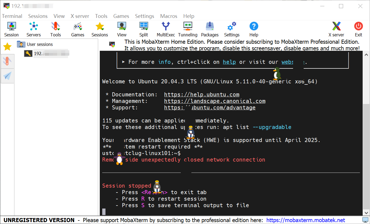Open the Sessions menu
This screenshot has height=224, width=370.
[38, 16]
